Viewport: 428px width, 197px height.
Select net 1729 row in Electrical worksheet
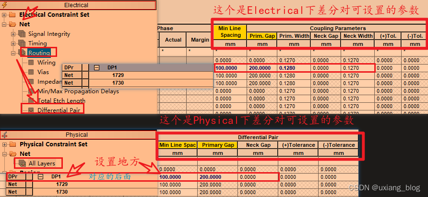tap(138, 76)
